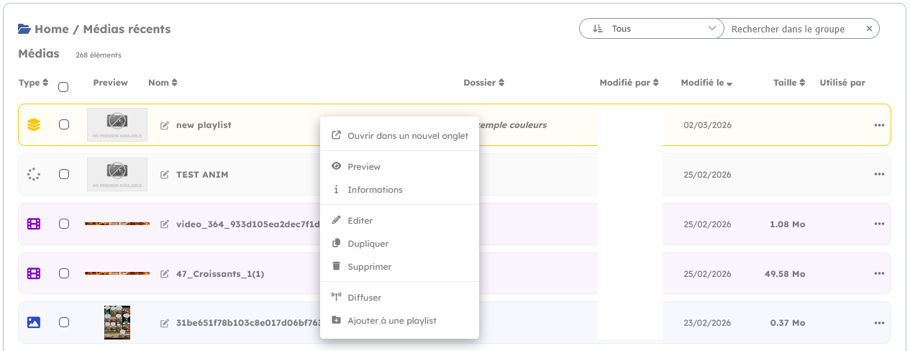Image resolution: width=910 pixels, height=351 pixels.
Task: Check the select-all checkbox in header
Action: point(63,87)
